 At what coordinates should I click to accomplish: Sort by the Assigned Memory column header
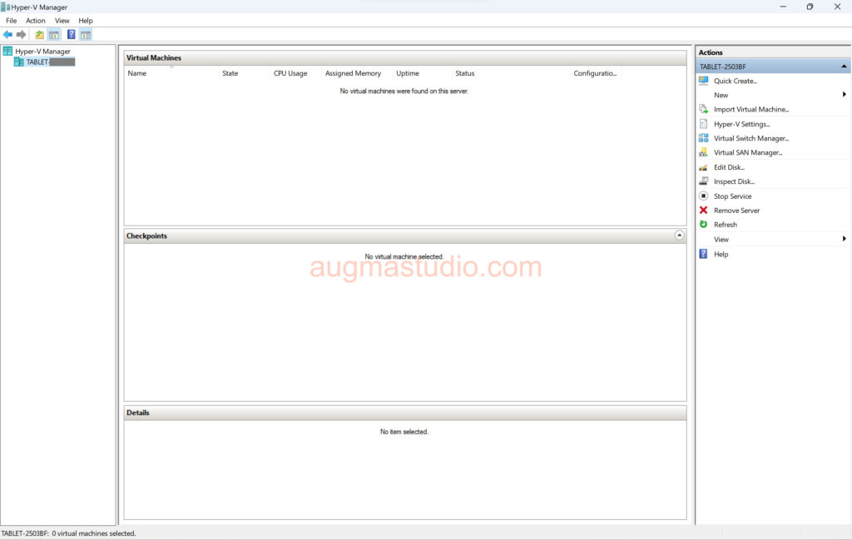(353, 73)
